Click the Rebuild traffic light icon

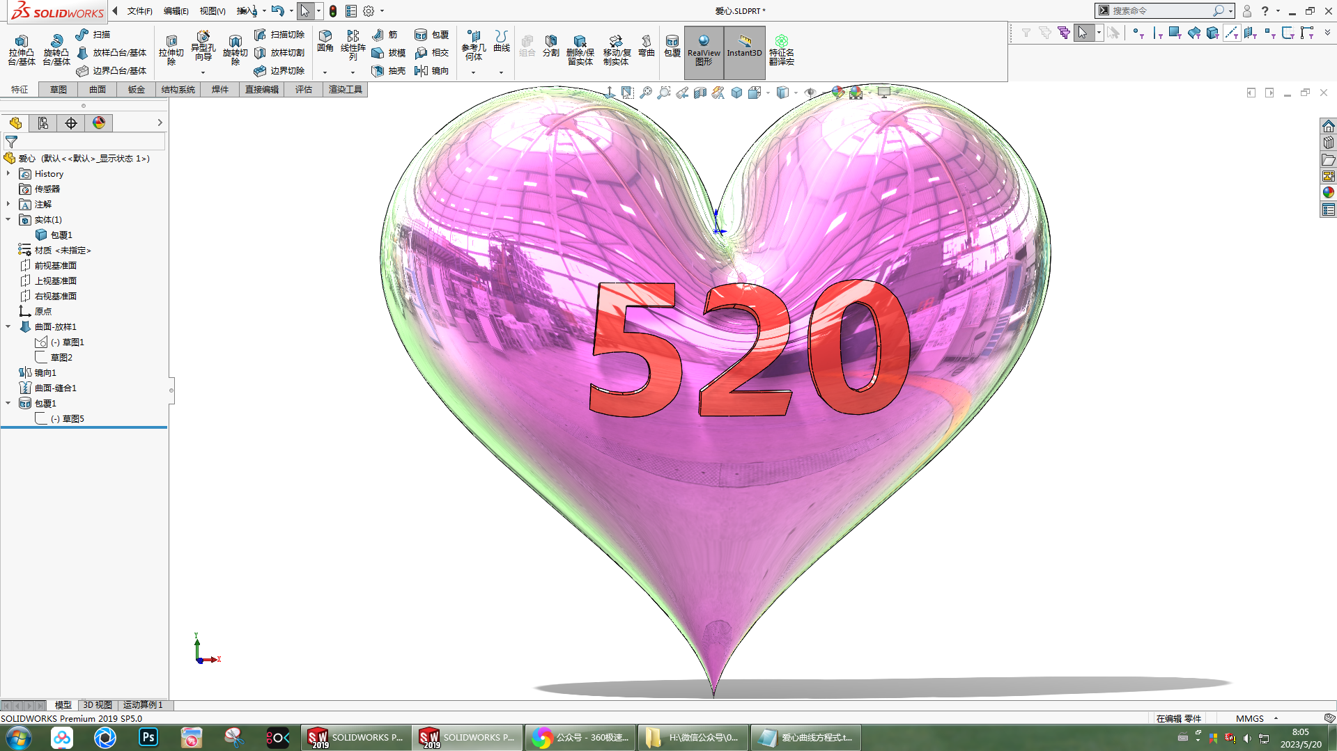point(333,11)
